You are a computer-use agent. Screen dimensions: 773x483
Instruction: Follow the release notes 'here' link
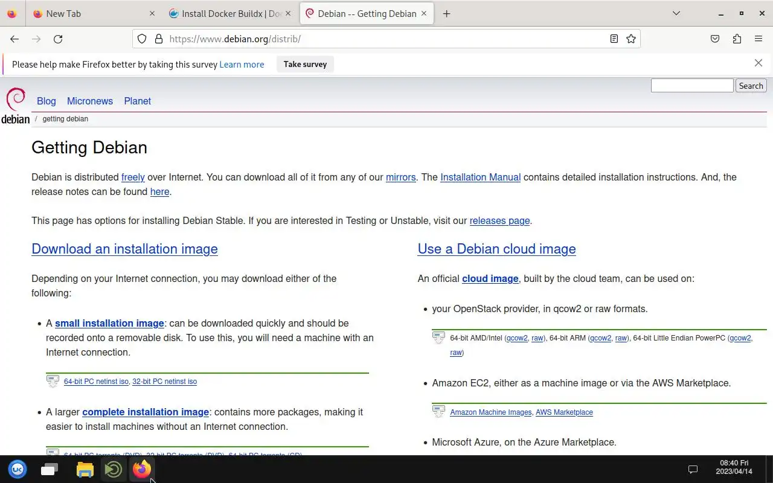[x=159, y=191]
